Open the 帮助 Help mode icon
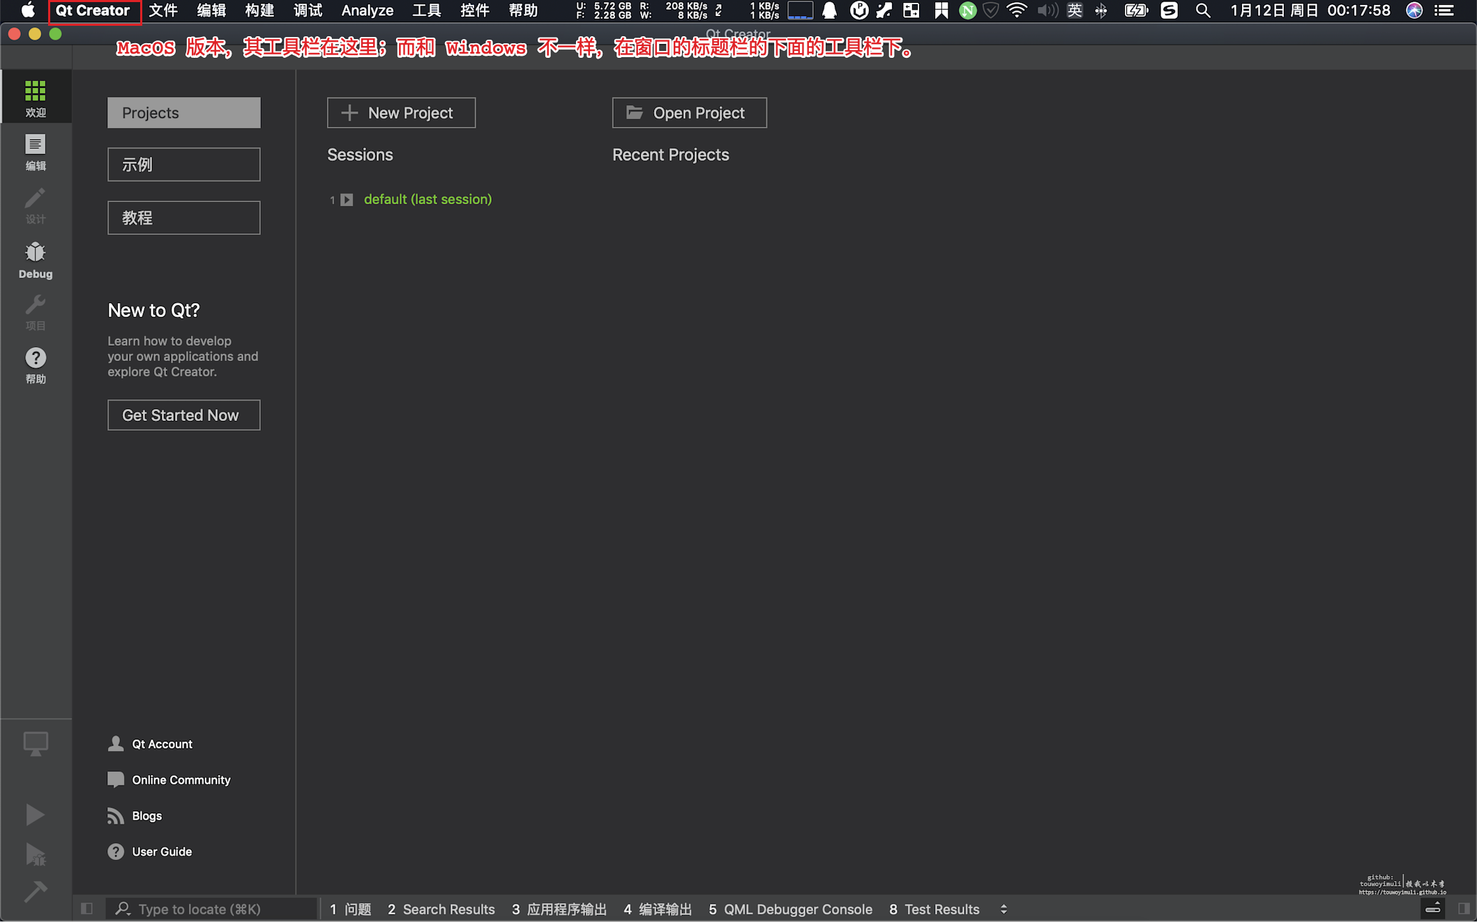This screenshot has height=922, width=1477. coord(36,365)
